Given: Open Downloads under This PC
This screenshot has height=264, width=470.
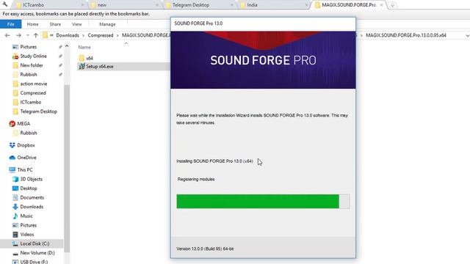Looking at the screenshot, I should 32,207.
